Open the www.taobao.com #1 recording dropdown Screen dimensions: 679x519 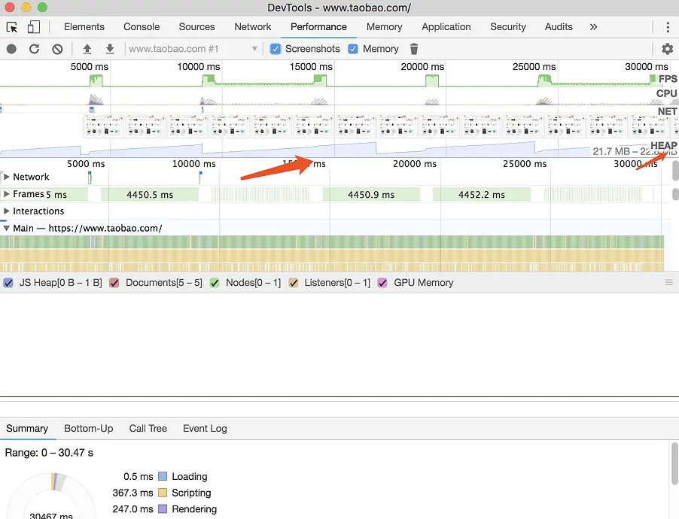(x=193, y=49)
